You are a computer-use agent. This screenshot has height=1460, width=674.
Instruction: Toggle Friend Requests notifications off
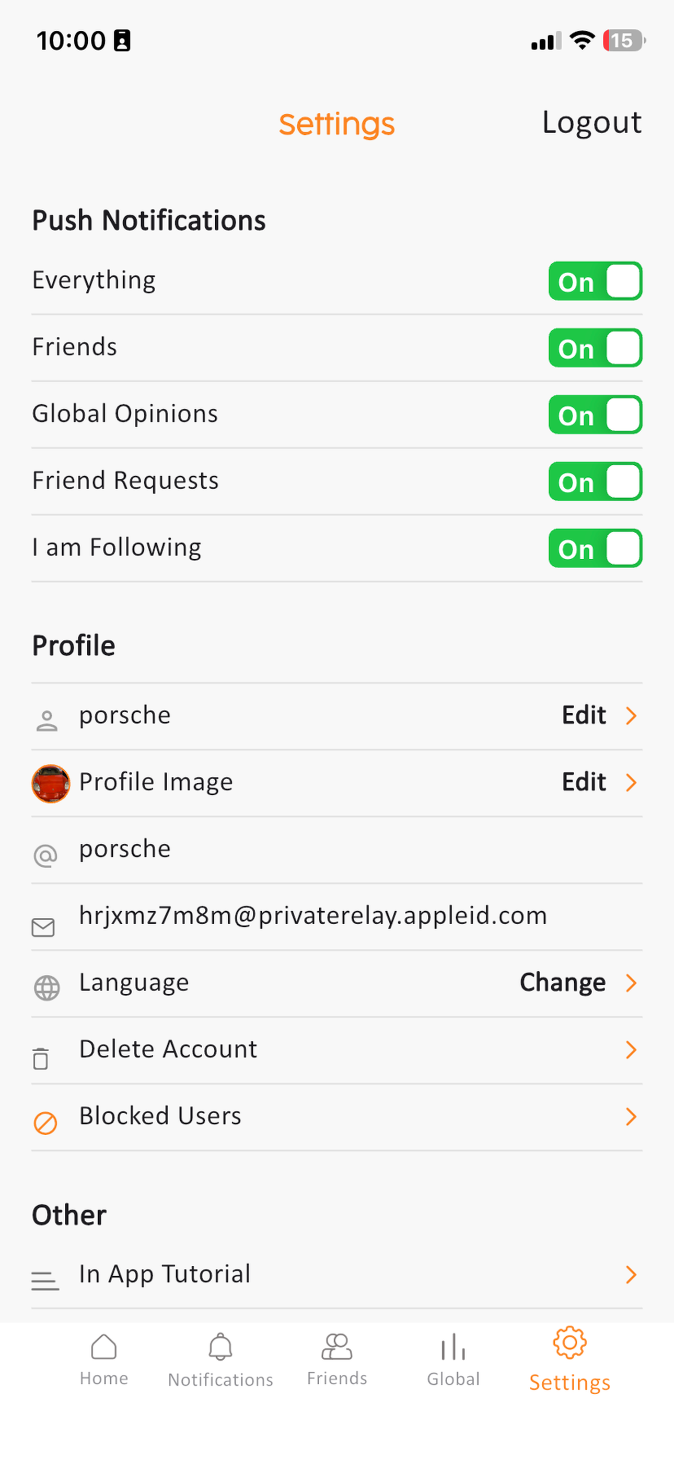(595, 482)
